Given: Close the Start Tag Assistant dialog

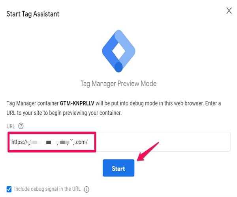Looking at the screenshot, I should 229,11.
